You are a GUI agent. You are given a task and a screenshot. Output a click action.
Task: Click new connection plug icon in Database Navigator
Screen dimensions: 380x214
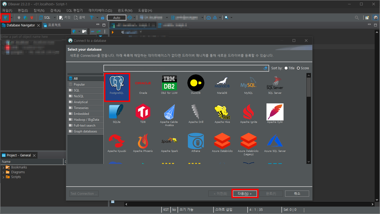coord(74,31)
